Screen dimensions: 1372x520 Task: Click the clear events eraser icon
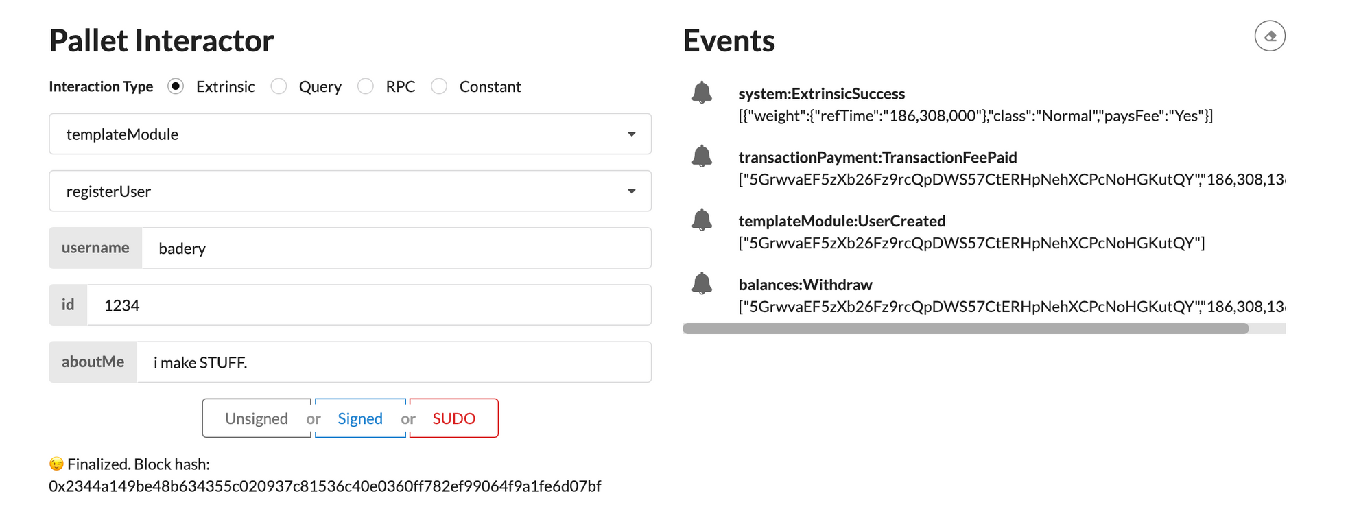1270,36
